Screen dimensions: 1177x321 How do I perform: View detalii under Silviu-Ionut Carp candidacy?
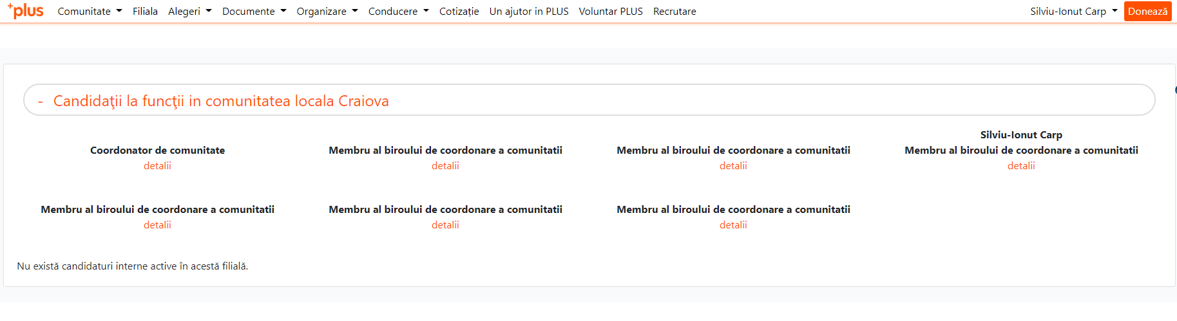[x=1021, y=166]
